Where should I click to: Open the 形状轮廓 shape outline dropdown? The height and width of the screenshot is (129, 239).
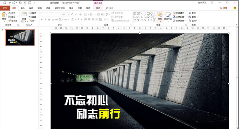pos(179,17)
